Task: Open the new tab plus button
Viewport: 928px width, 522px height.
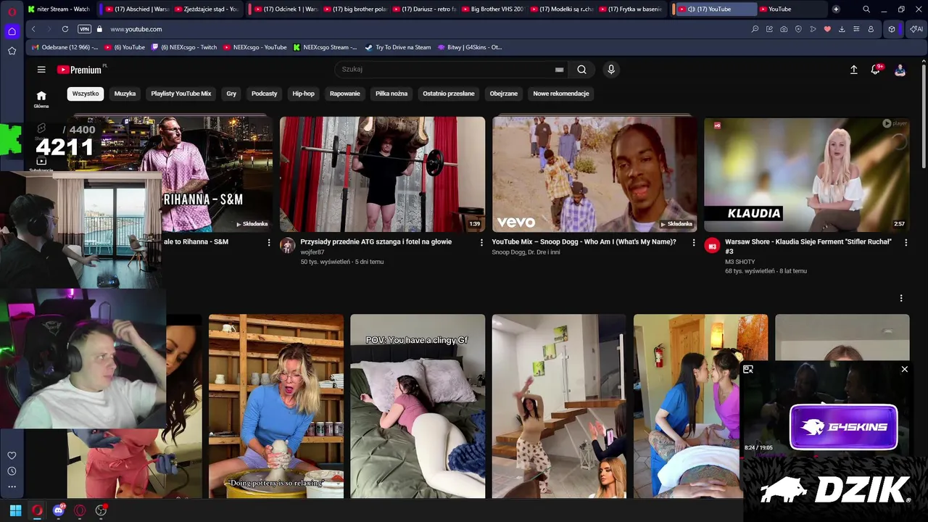Action: (836, 9)
